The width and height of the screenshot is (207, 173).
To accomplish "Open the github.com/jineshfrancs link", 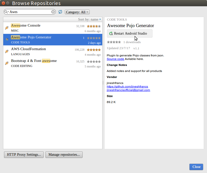I will coord(127,86).
